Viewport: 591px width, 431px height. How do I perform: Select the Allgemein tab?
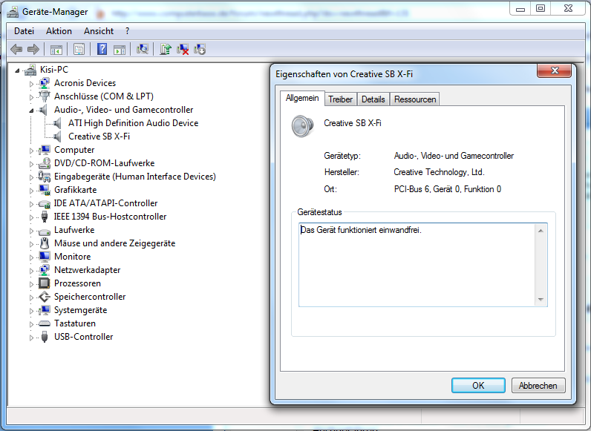[x=302, y=98]
